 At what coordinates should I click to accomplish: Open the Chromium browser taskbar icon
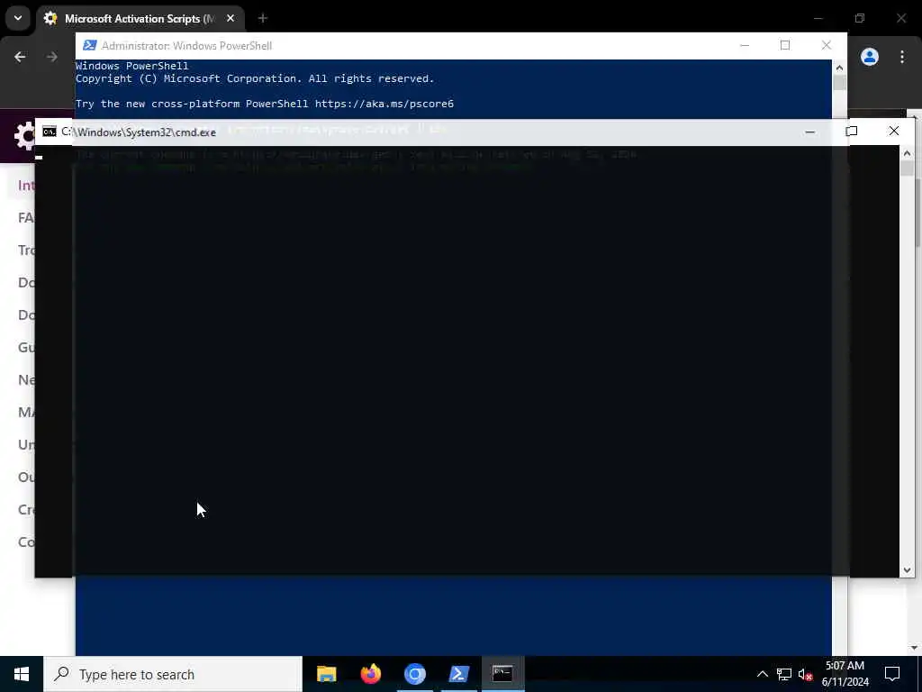414,674
